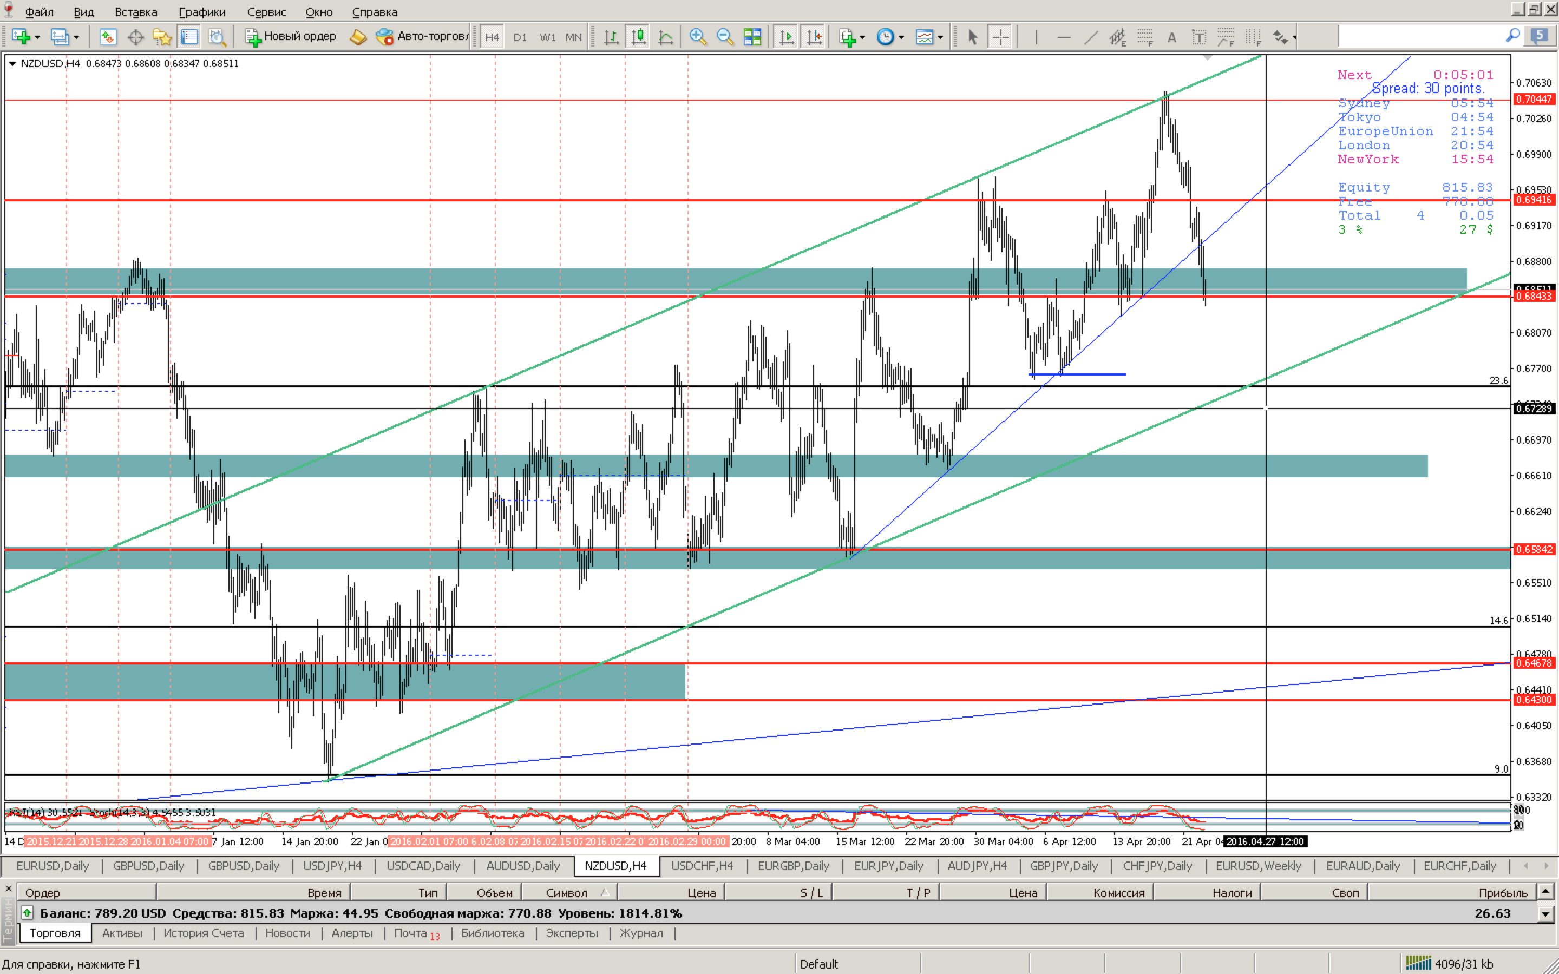Select the H4 timeframe button

coord(492,37)
